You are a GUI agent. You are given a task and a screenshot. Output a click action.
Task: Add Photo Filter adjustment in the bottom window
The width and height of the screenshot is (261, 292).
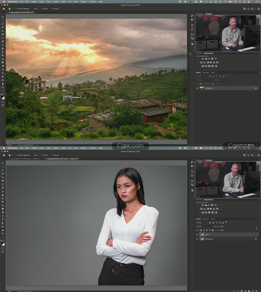pos(211,209)
